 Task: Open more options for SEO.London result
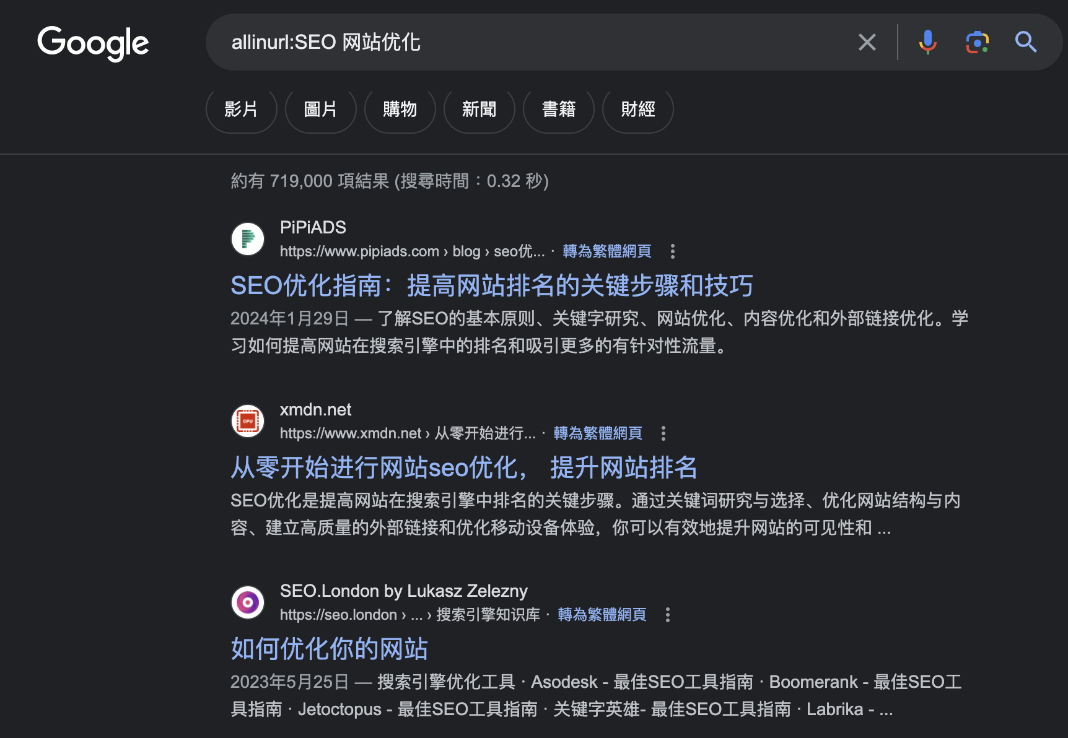667,615
